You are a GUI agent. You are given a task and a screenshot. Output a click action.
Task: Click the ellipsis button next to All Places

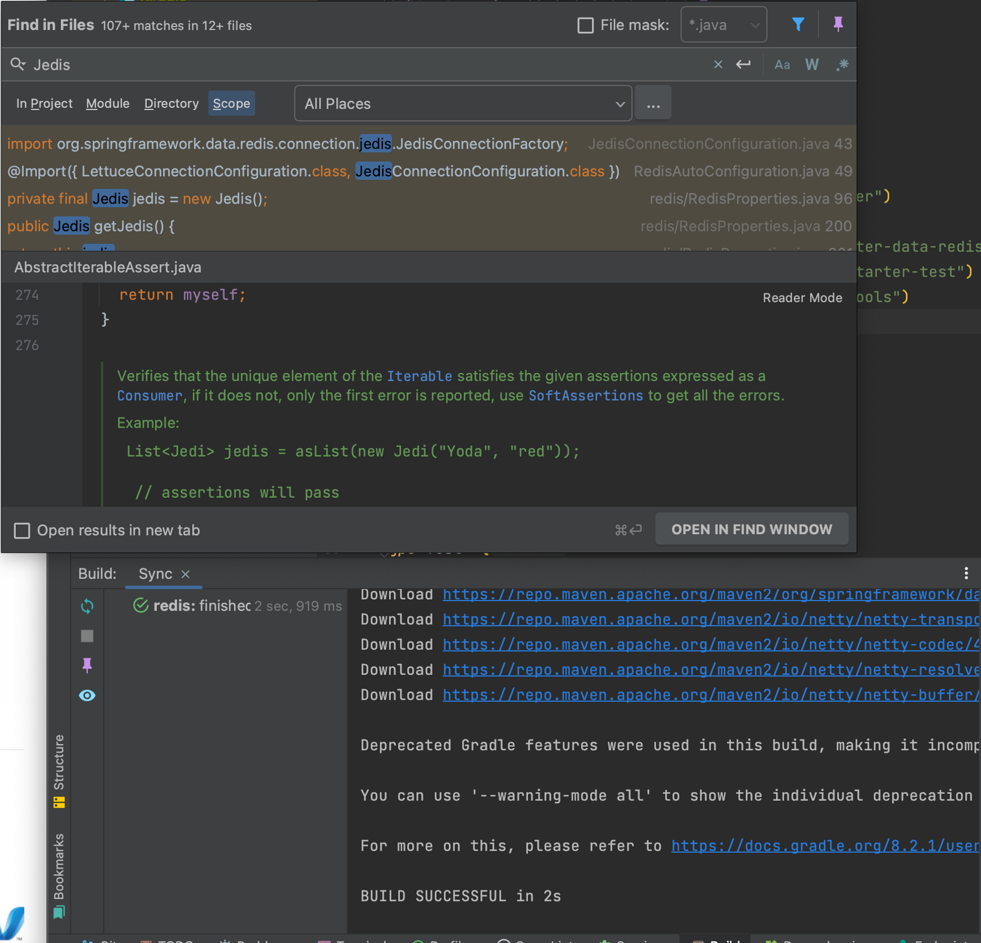pos(653,104)
